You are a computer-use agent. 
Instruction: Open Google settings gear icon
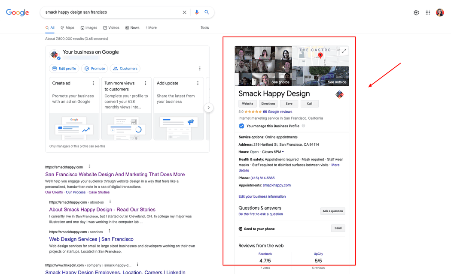coord(416,12)
